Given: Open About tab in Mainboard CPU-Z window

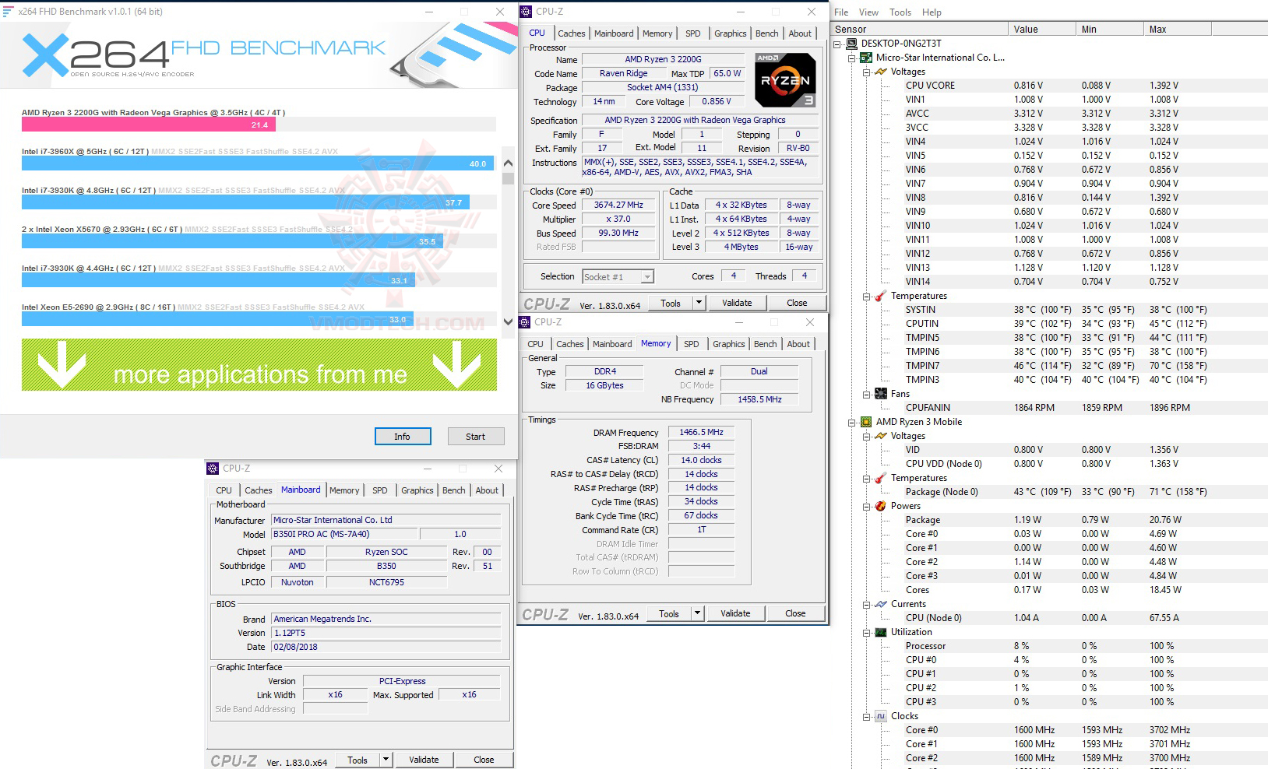Looking at the screenshot, I should click(x=487, y=490).
